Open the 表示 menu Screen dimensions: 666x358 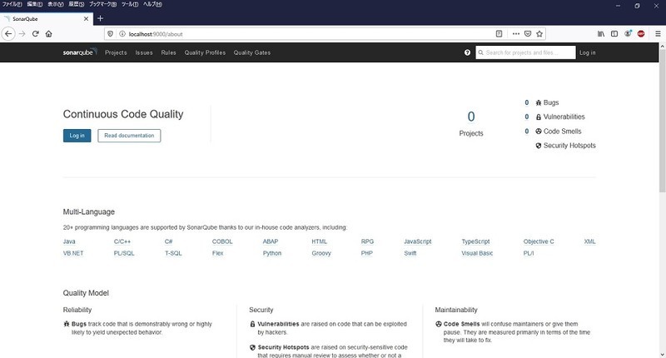pyautogui.click(x=55, y=4)
